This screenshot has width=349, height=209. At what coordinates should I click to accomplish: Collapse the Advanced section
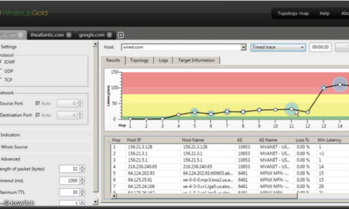pos(10,159)
